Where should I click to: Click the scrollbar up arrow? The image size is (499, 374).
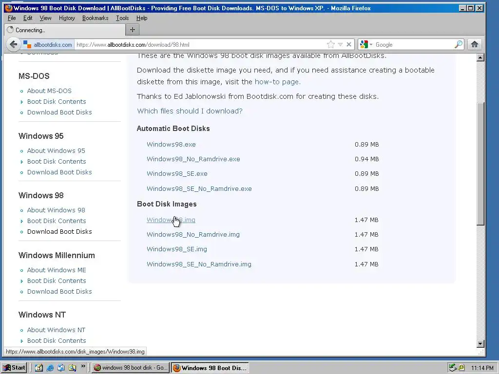[480, 57]
